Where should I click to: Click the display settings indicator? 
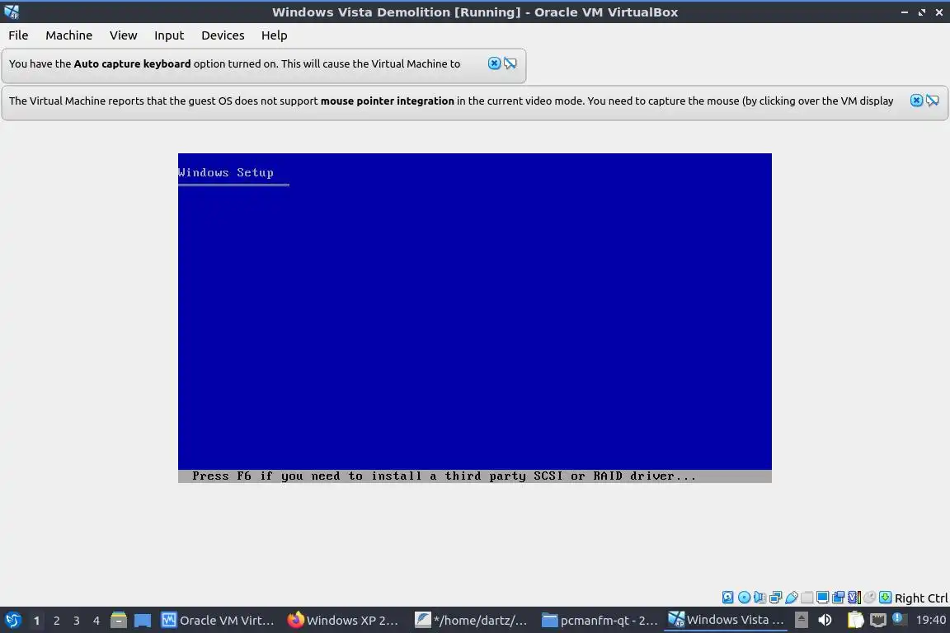822,598
